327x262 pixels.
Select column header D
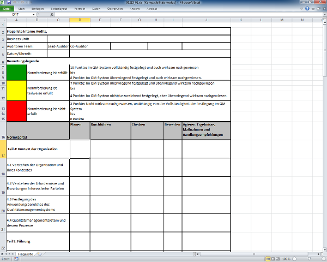(x=80, y=21)
